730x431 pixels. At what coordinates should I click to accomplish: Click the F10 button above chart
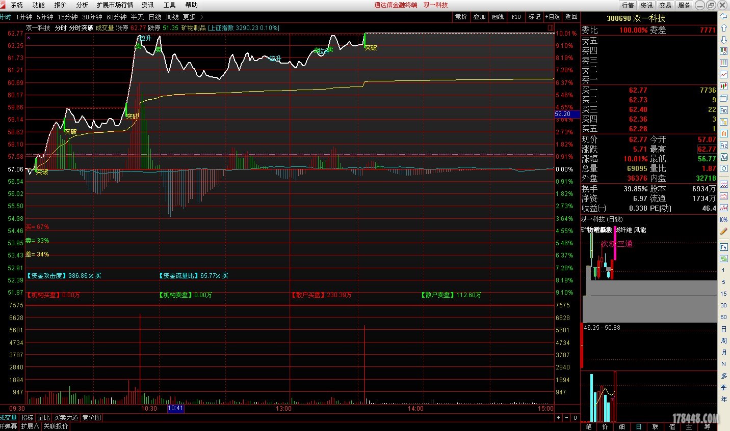[516, 17]
